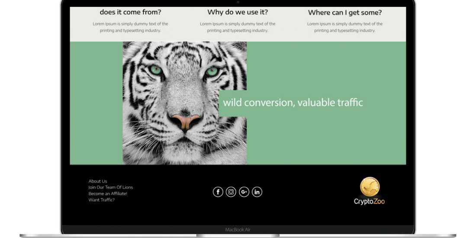476x238 pixels.
Task: Click paragraph under "Where can I get some?"
Action: click(x=345, y=27)
